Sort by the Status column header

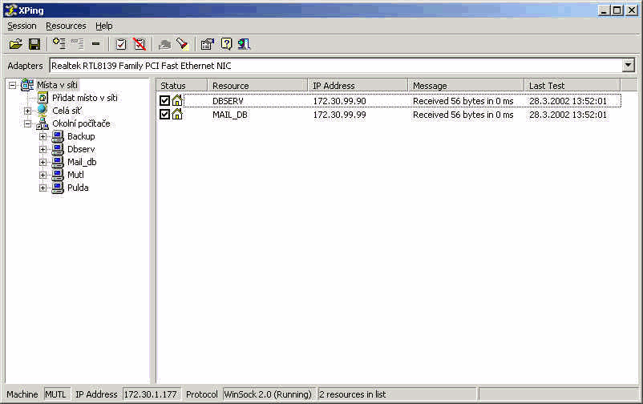click(182, 85)
